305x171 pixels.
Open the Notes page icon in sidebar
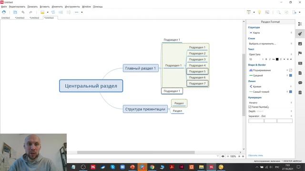coord(300,73)
